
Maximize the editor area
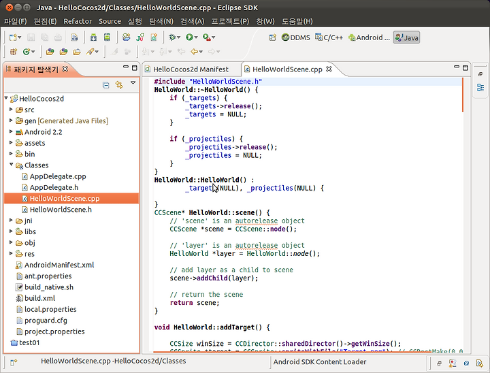click(x=465, y=68)
